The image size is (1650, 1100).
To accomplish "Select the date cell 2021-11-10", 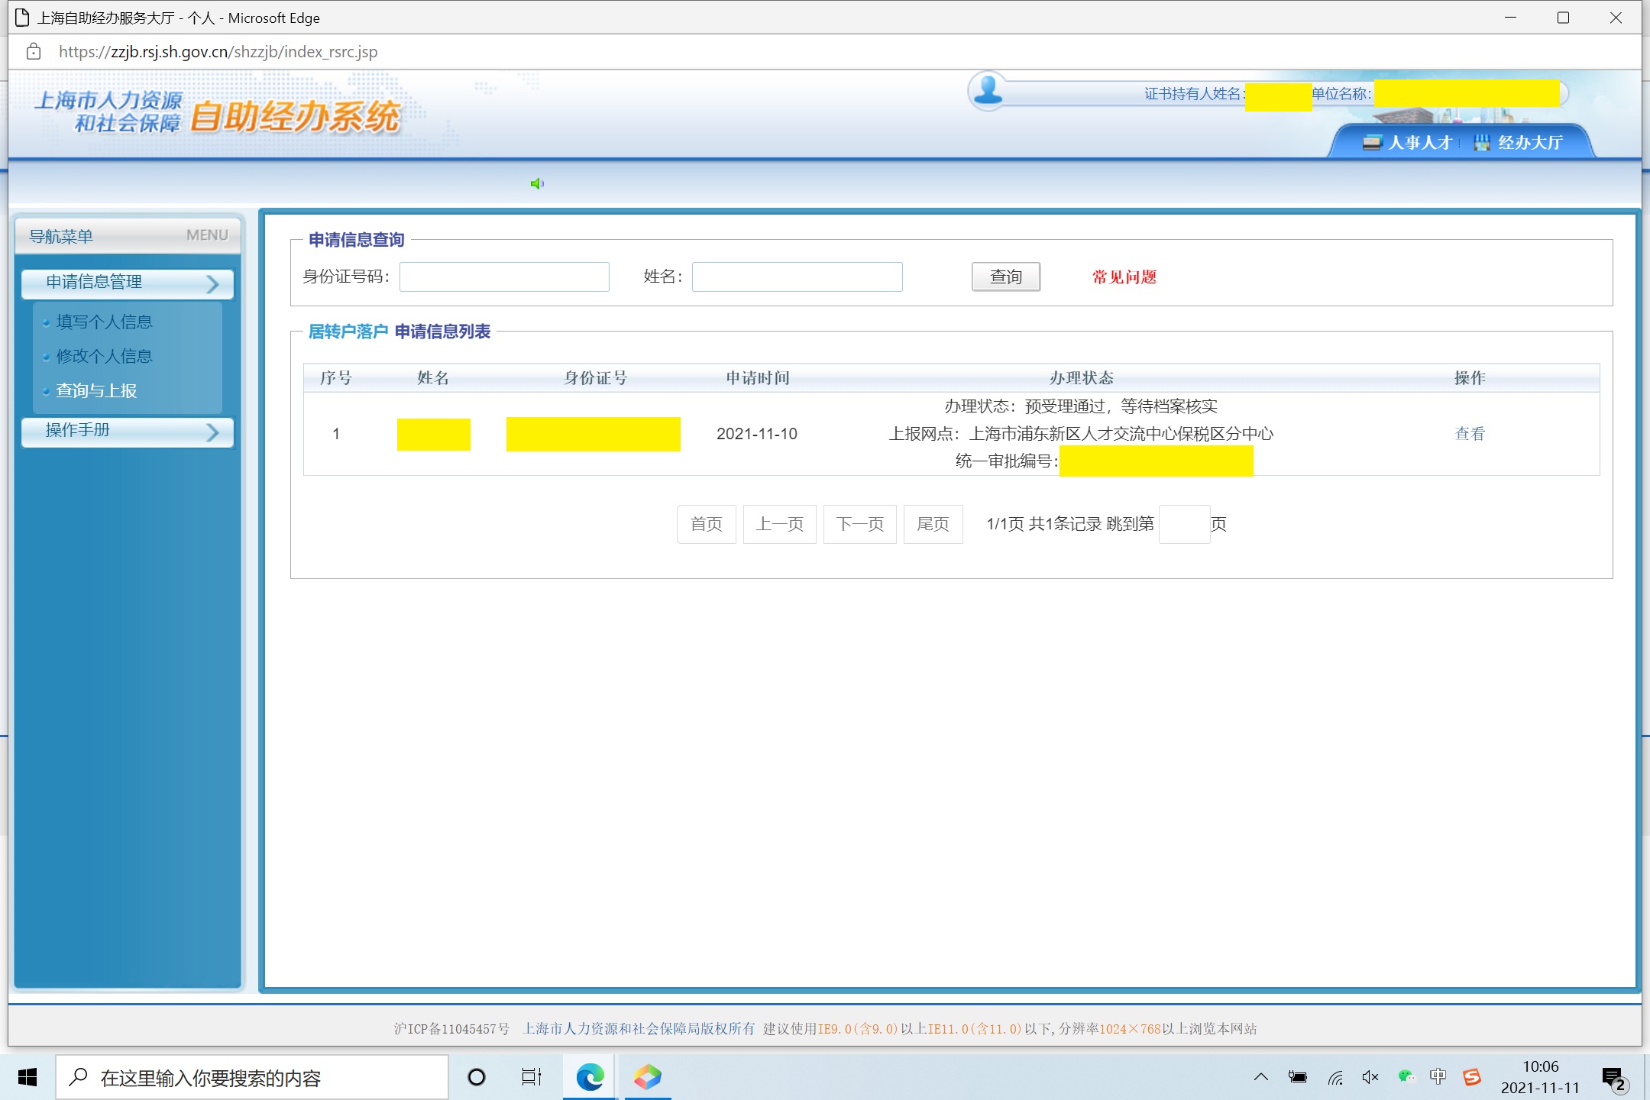I will coord(756,433).
